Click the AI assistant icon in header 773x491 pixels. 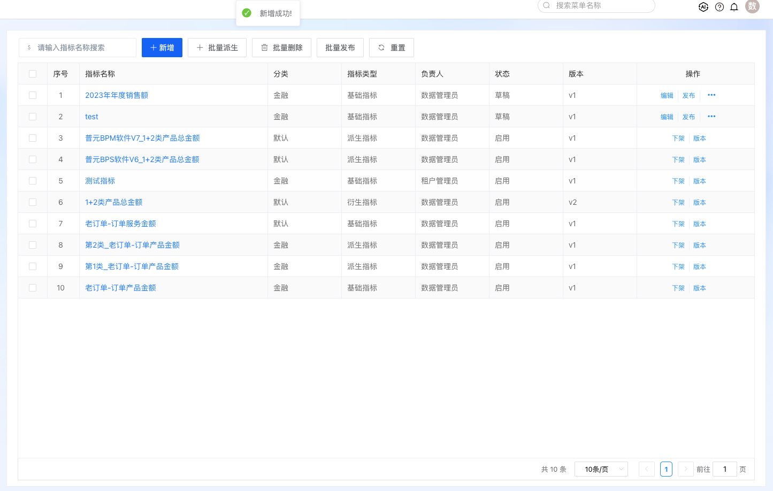703,7
